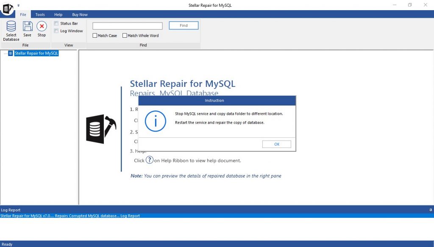Open the Buy Now tab
The height and width of the screenshot is (247, 434).
(x=80, y=14)
